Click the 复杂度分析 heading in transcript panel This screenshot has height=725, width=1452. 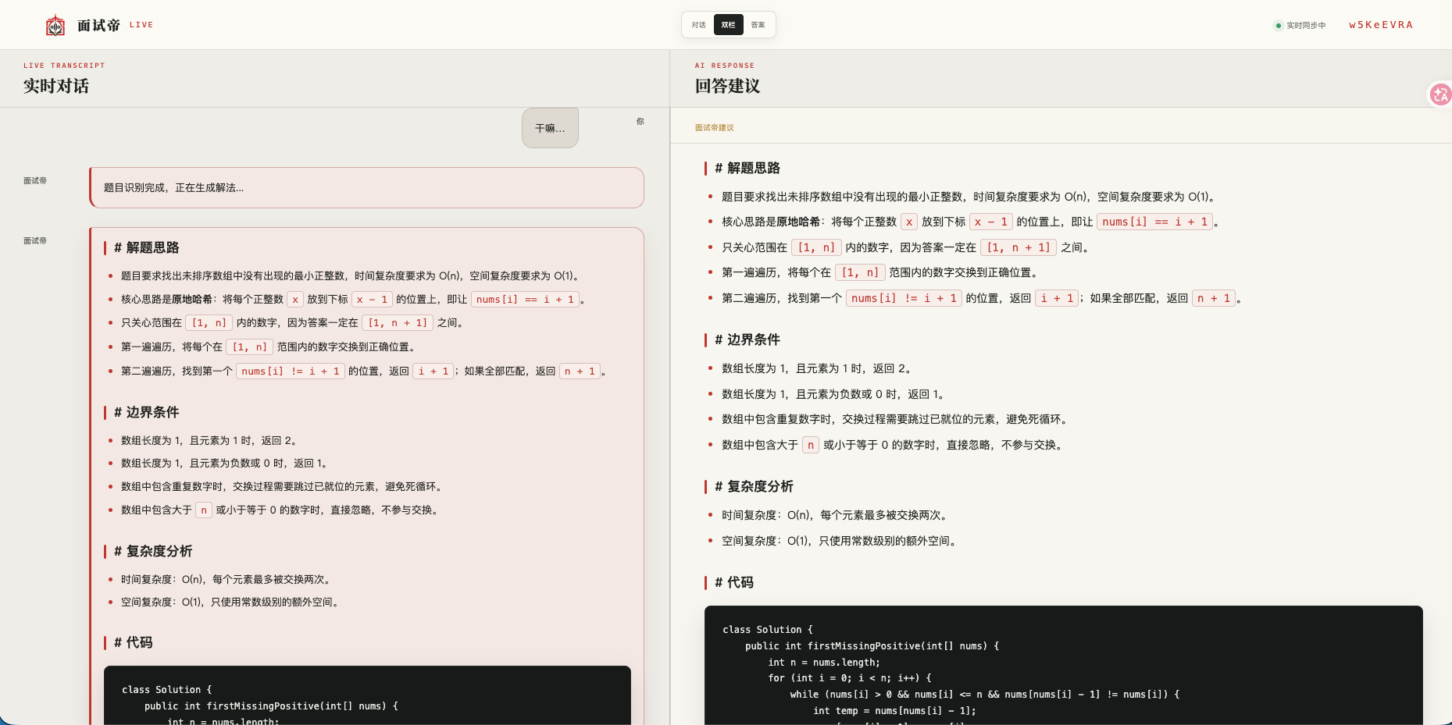tap(153, 551)
